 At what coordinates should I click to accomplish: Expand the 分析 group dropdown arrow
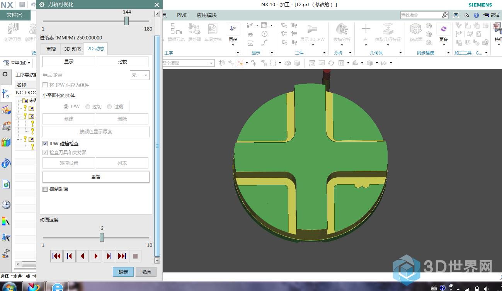pos(350,53)
